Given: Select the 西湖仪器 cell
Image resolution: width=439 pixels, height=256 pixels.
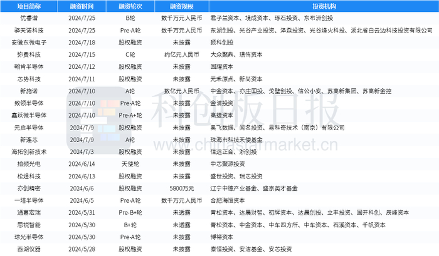Looking at the screenshot, I should (29, 249).
